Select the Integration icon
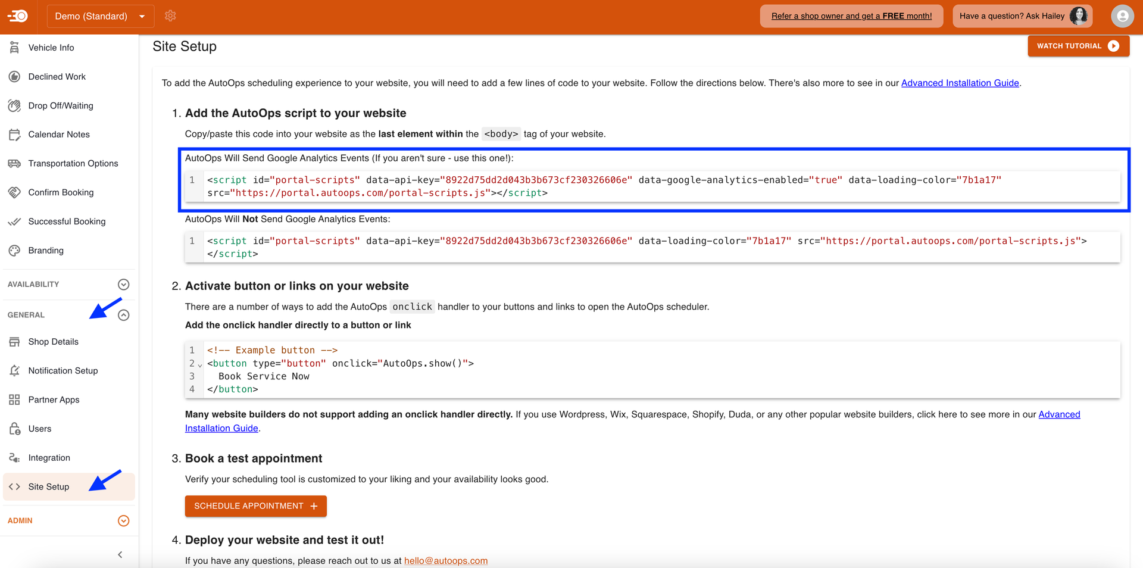The width and height of the screenshot is (1143, 568). coord(14,457)
